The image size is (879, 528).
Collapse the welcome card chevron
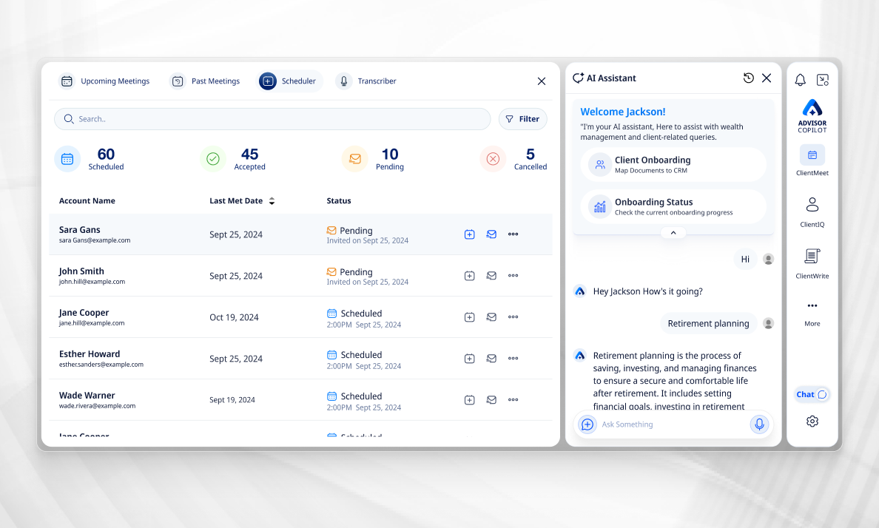(673, 233)
